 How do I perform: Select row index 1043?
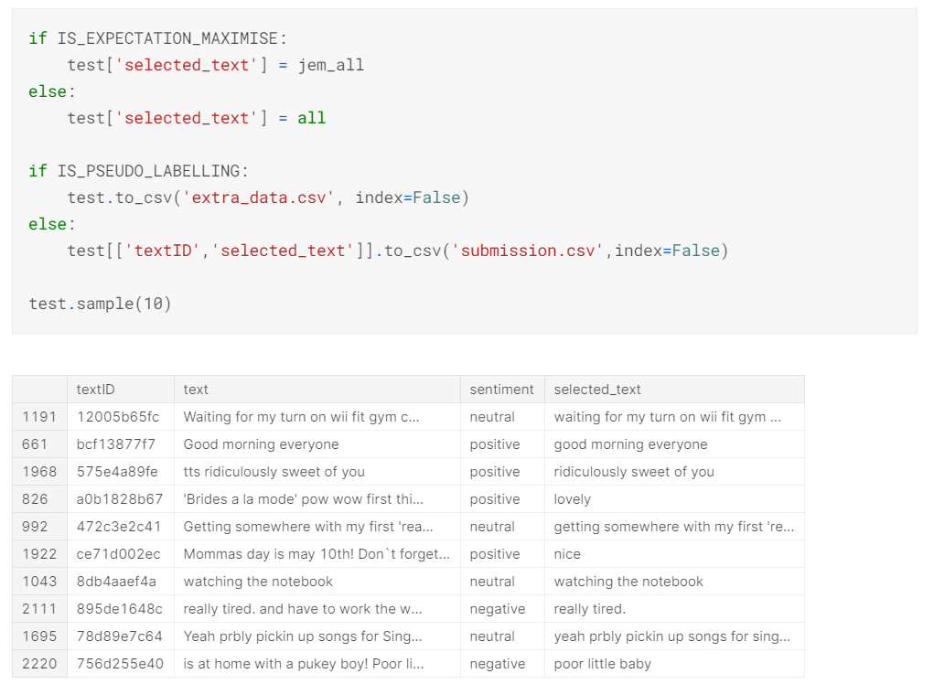pos(39,581)
